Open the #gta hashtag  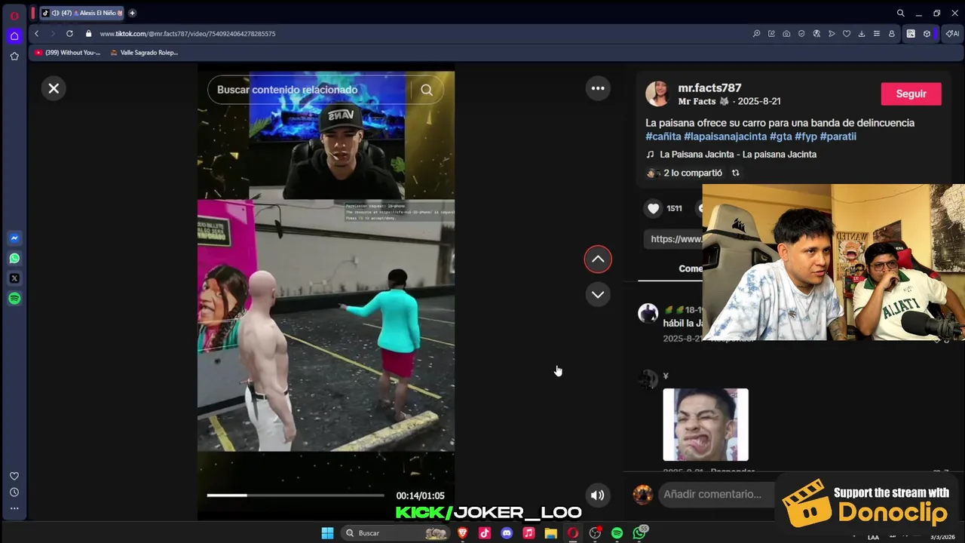(x=781, y=137)
